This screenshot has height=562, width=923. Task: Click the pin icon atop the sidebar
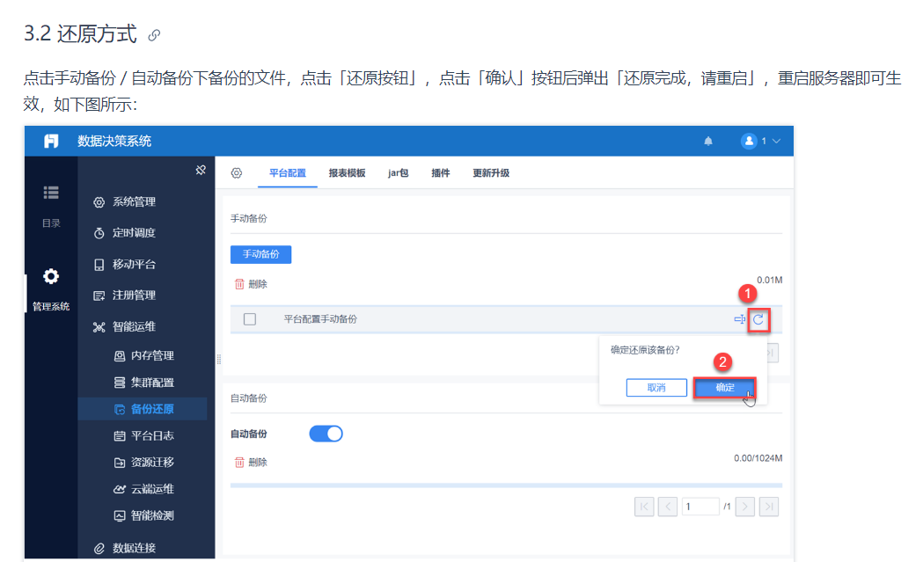coord(201,171)
